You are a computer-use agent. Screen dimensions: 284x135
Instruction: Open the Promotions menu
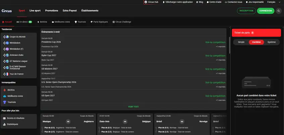coord(52,11)
